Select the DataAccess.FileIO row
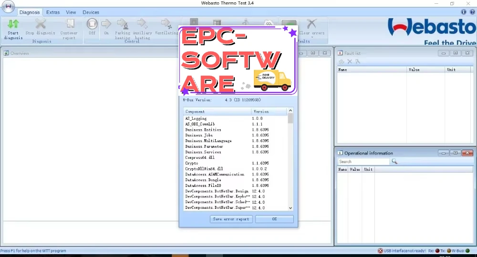Image resolution: width=477 pixels, height=257 pixels. point(235,185)
